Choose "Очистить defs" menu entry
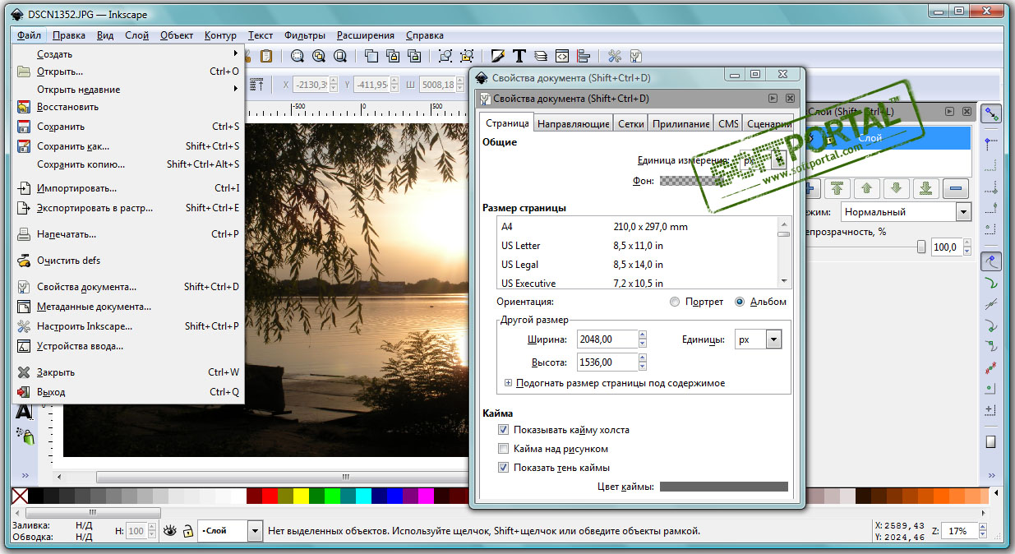Viewport: 1015px width, 554px height. [x=129, y=261]
